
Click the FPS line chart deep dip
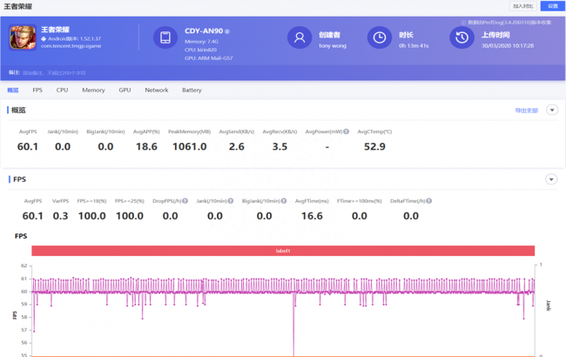[293, 325]
